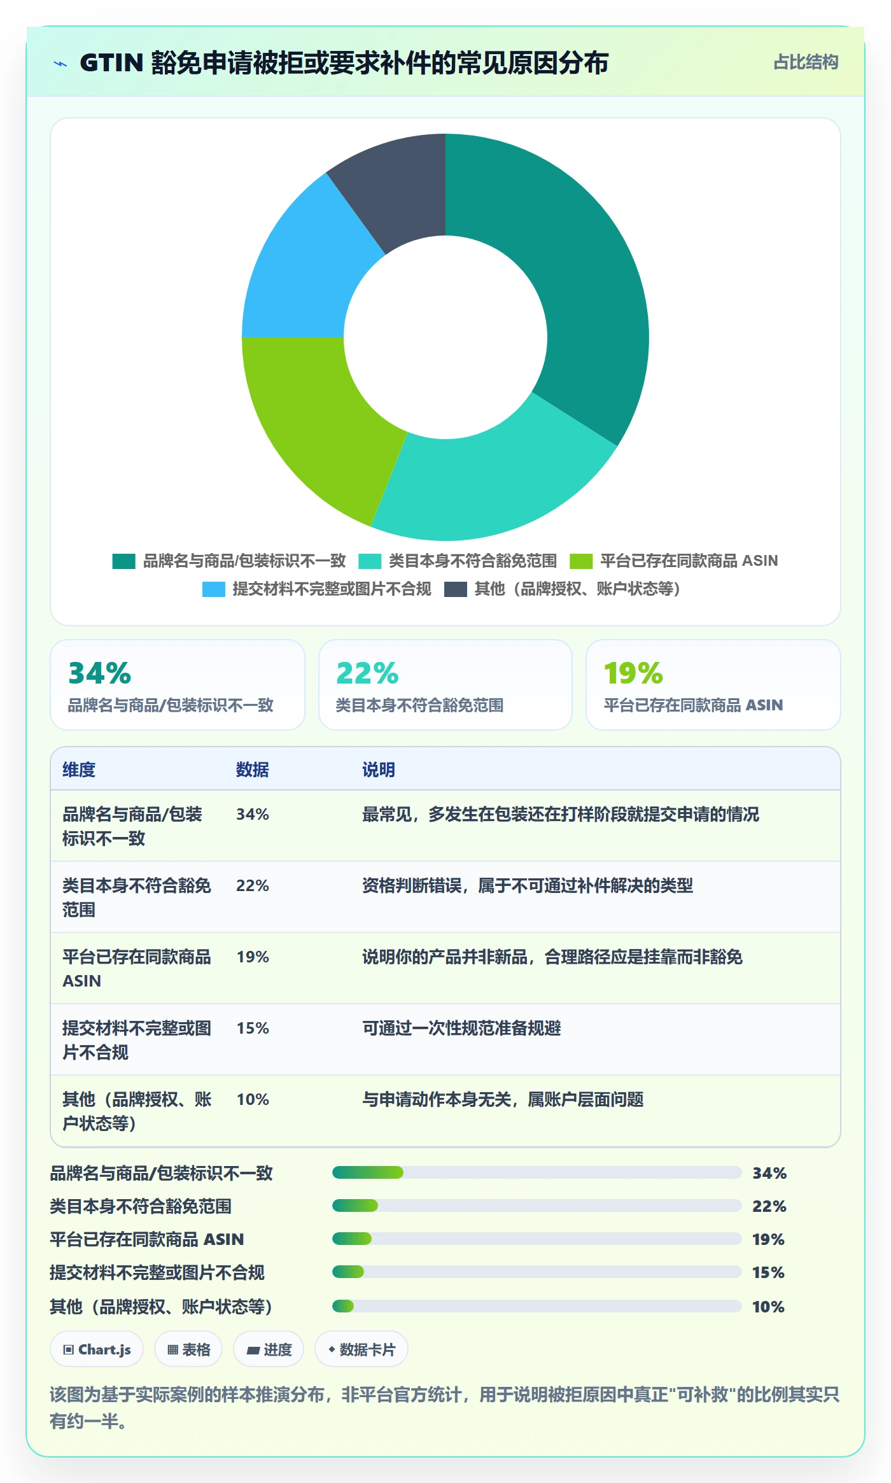The height and width of the screenshot is (1483, 891).
Task: Toggle legend label "提交材料不完整或图片不合规"
Action: coord(332,589)
